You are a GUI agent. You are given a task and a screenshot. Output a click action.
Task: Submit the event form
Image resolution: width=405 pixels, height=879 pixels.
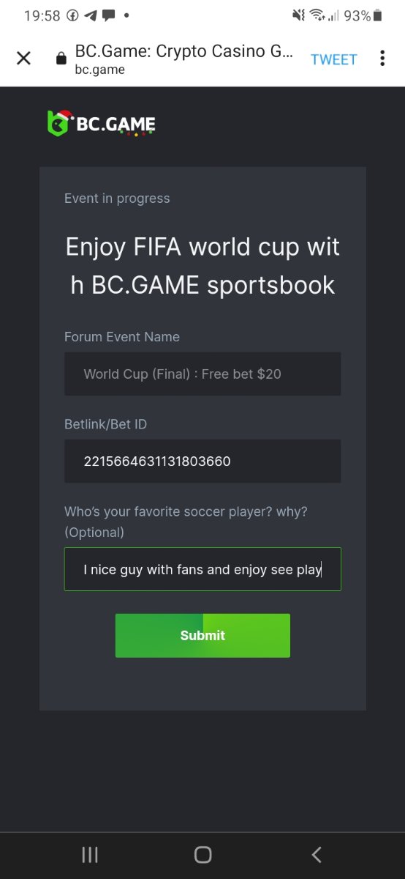coord(202,635)
